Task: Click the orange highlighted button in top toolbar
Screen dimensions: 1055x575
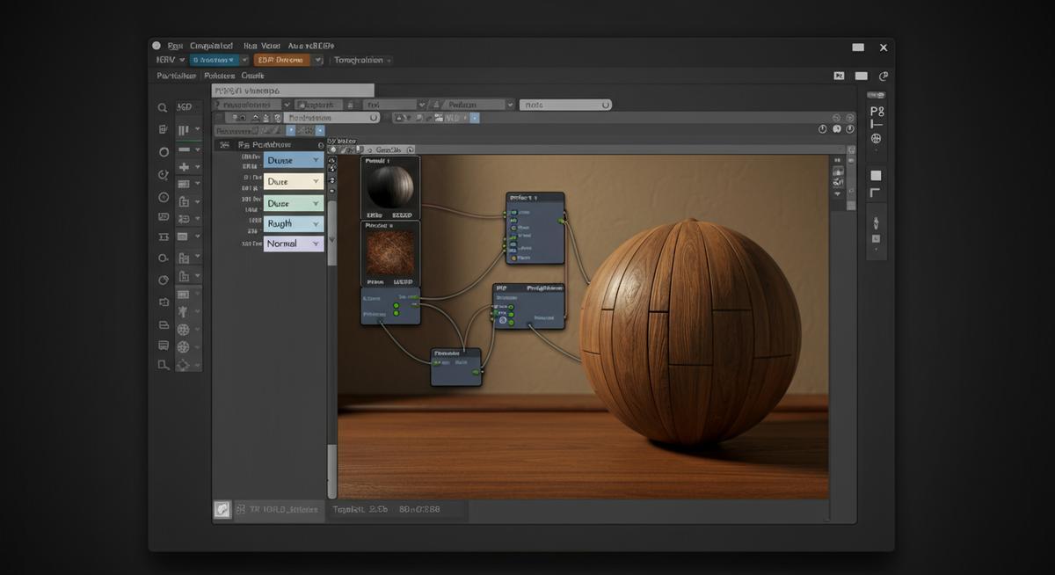Action: [280, 60]
